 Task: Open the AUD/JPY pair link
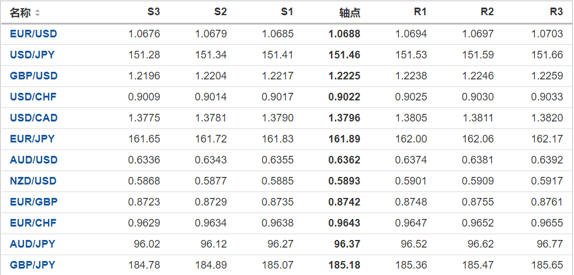[x=32, y=244]
